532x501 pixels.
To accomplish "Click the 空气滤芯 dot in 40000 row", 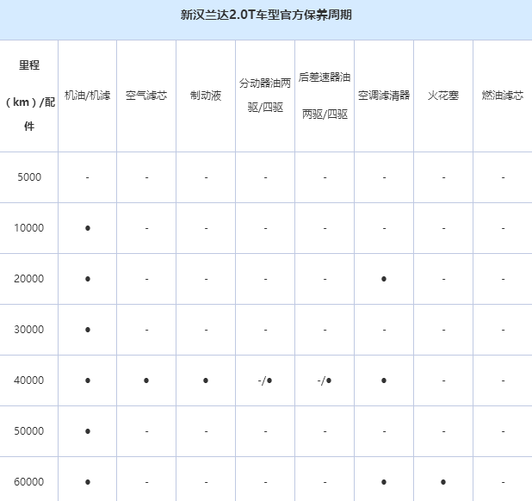I will [x=146, y=380].
